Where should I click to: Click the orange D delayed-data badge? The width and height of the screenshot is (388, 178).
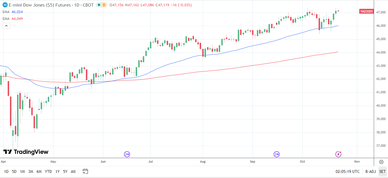click(104, 5)
